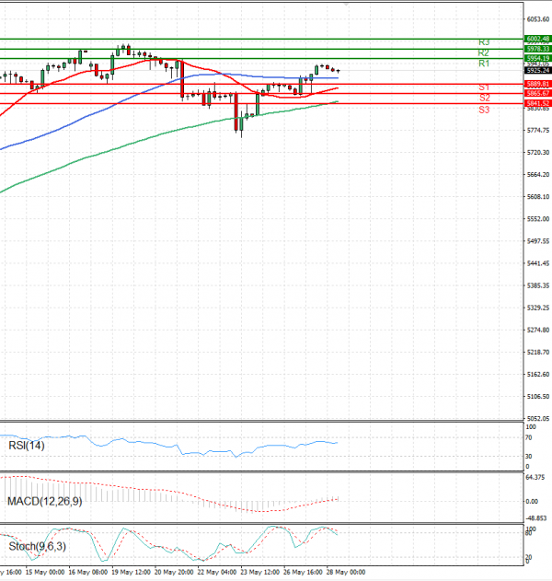Click the 5608.10 price axis value
Viewport: 552px width, 581px height.
pos(538,197)
